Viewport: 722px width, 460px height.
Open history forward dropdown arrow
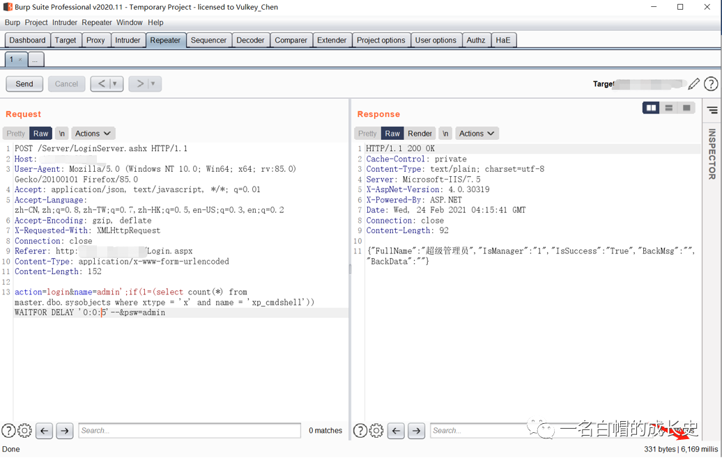(x=153, y=84)
